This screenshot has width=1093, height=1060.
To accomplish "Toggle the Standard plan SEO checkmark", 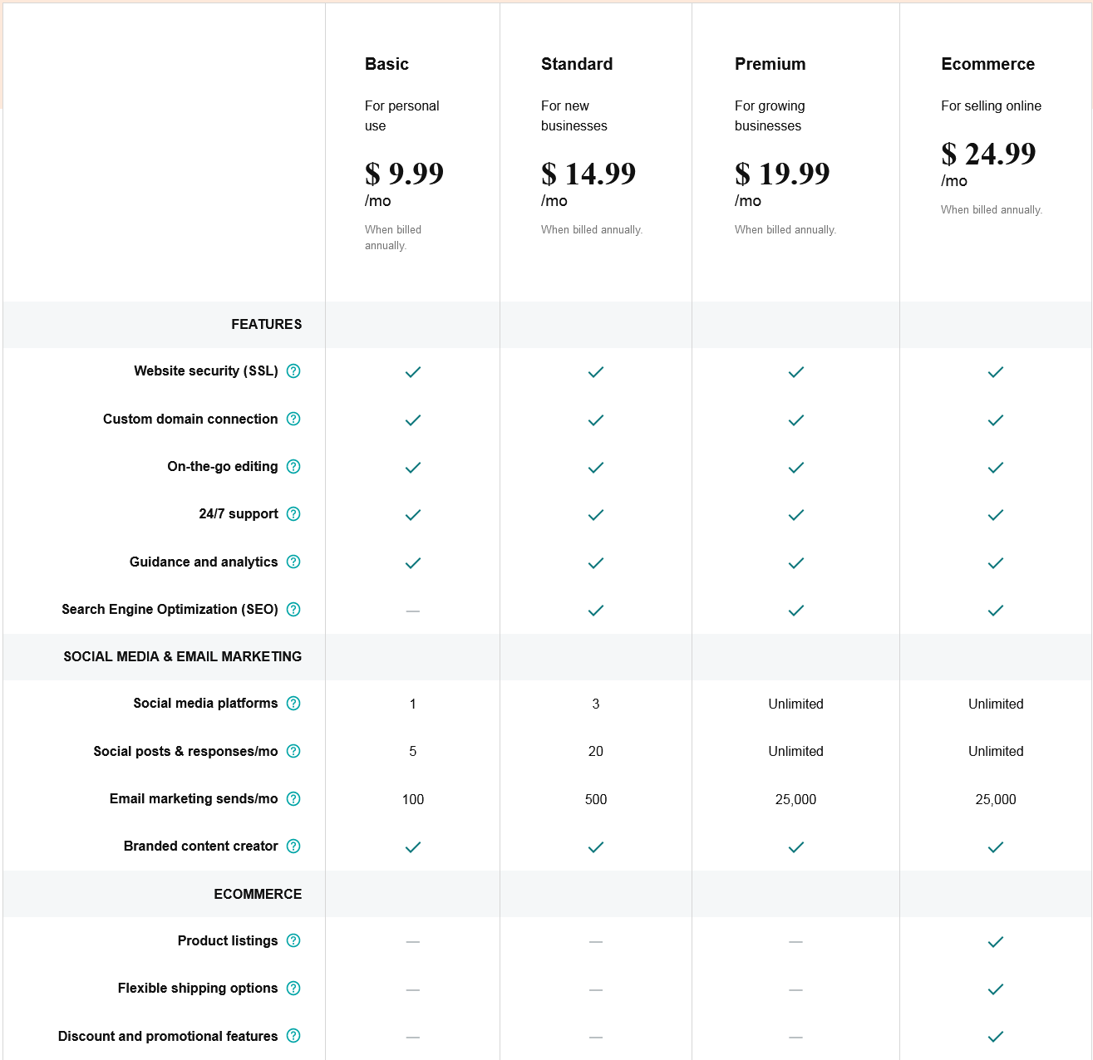I will [x=595, y=611].
